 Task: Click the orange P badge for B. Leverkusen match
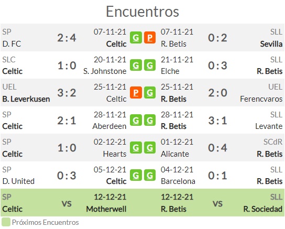coord(136,93)
